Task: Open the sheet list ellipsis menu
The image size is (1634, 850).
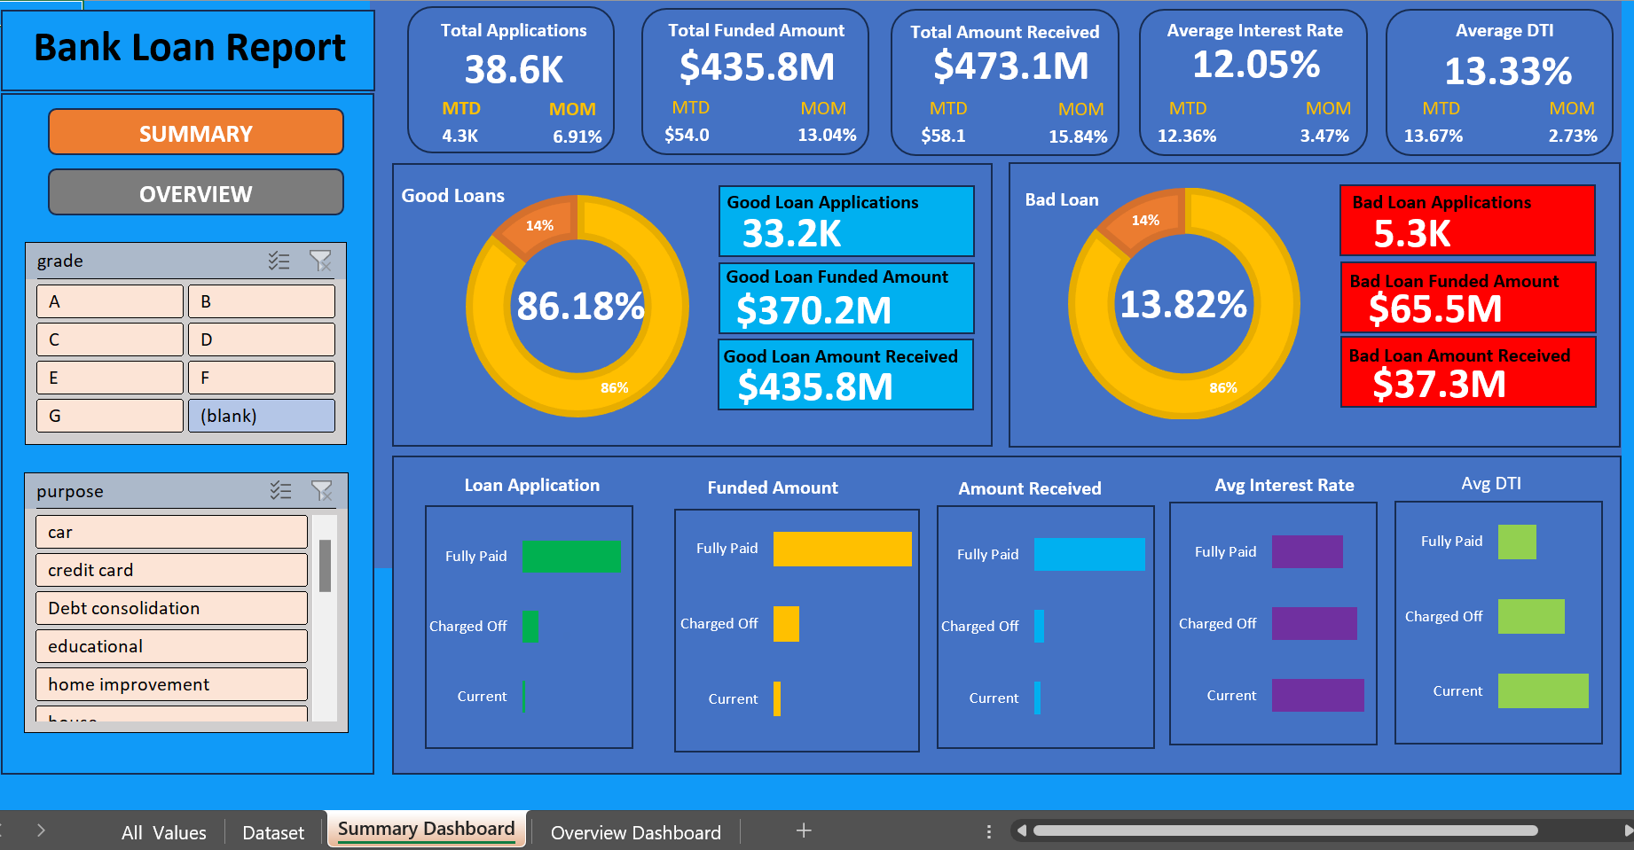Action: click(988, 831)
